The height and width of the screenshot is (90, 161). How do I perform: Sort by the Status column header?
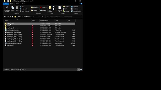point(35,20)
